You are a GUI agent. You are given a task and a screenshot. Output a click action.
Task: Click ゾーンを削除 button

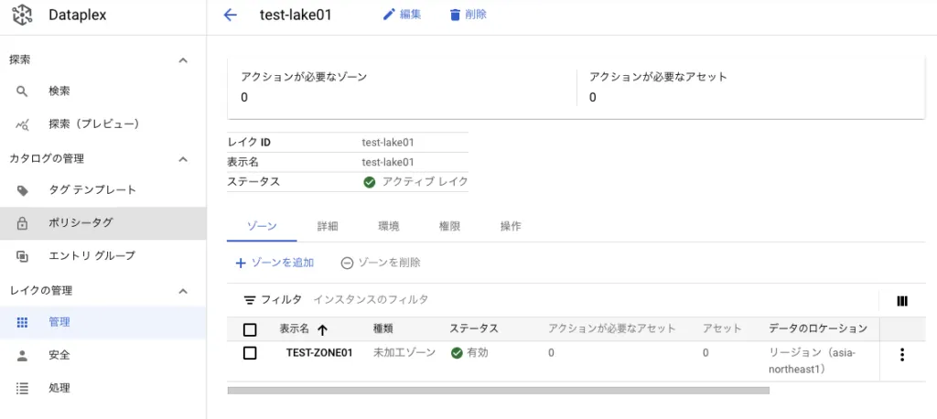coord(381,263)
